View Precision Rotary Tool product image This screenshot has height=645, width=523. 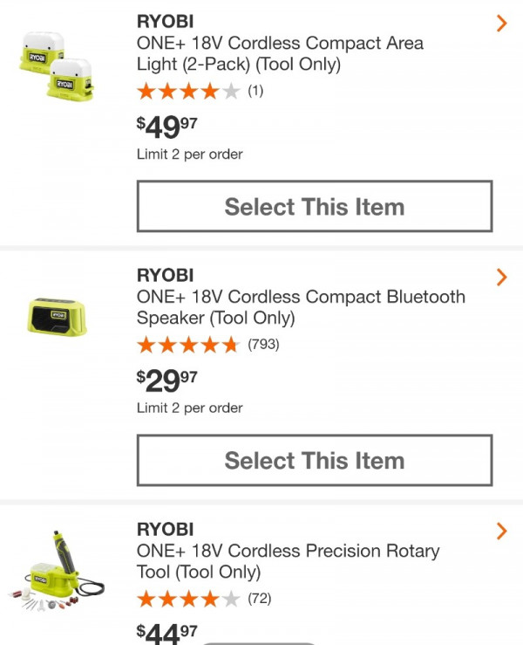(x=57, y=571)
